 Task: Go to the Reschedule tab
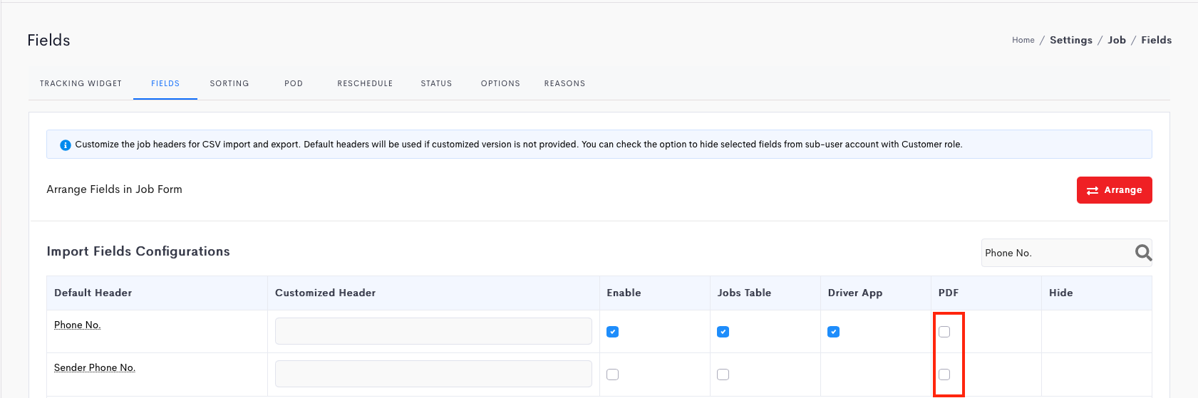[x=365, y=83]
